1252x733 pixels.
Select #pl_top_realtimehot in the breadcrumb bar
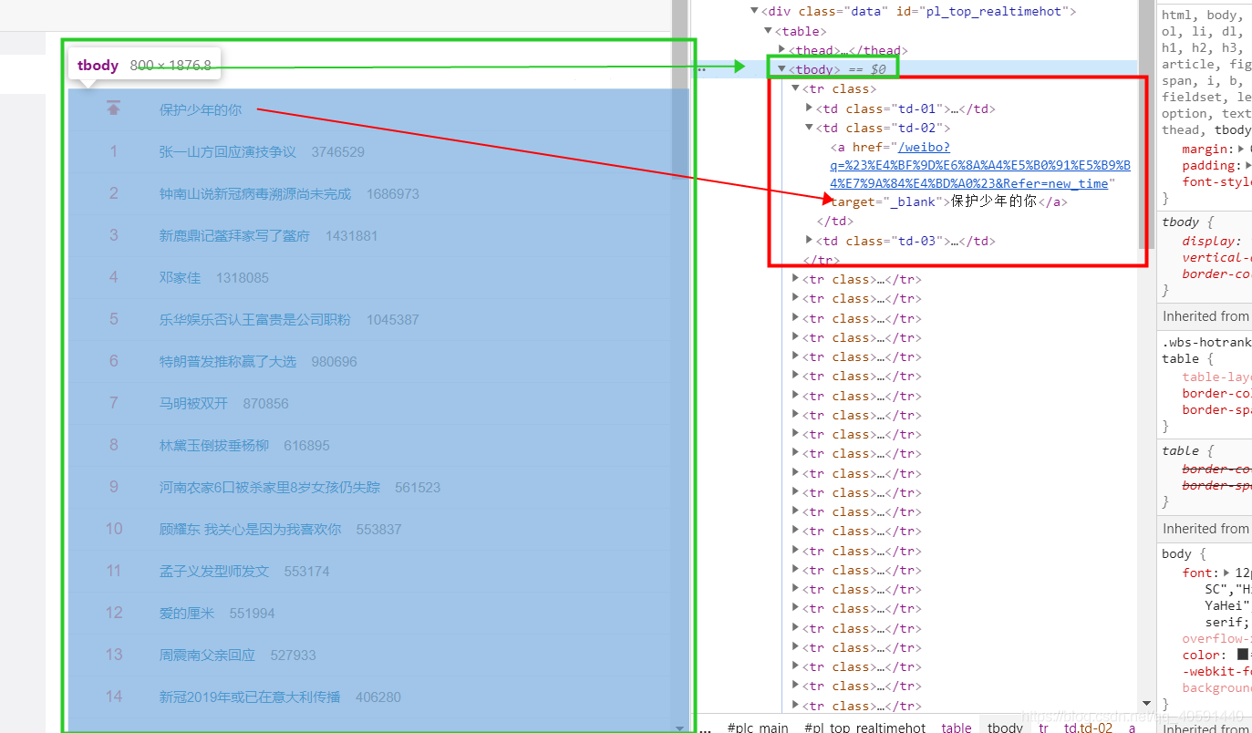(x=864, y=728)
